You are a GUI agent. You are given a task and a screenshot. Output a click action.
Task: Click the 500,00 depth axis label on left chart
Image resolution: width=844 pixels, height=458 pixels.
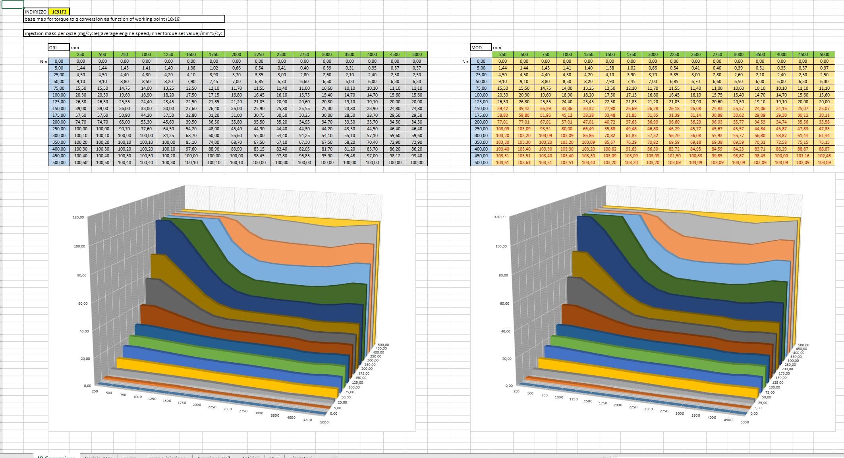(383, 345)
